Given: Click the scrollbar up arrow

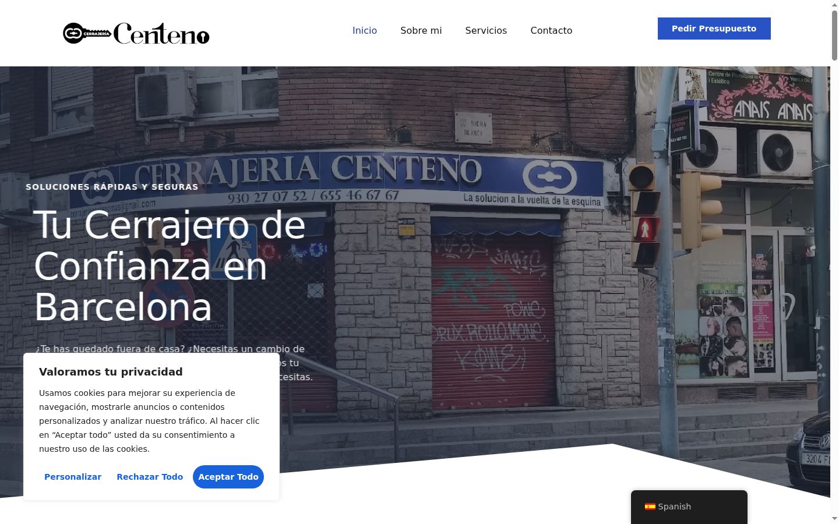Looking at the screenshot, I should pyautogui.click(x=834, y=5).
